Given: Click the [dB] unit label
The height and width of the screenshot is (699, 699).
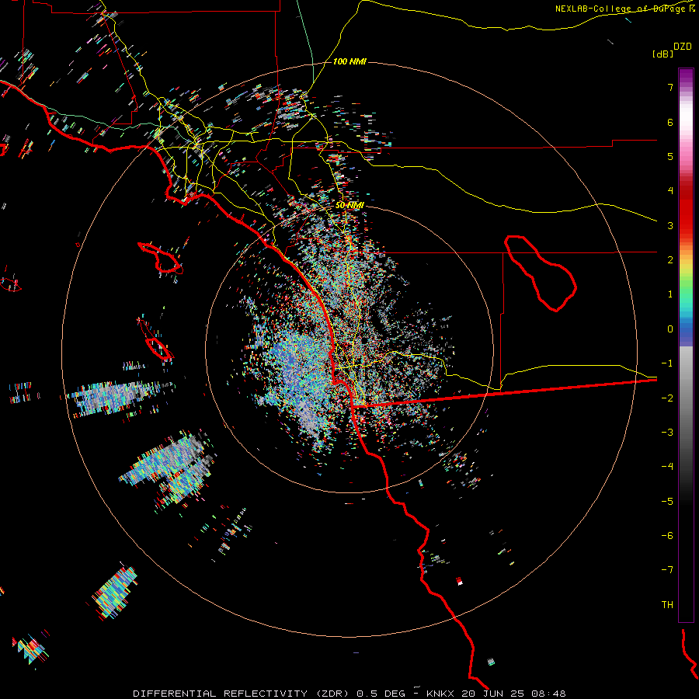Looking at the screenshot, I should (662, 54).
